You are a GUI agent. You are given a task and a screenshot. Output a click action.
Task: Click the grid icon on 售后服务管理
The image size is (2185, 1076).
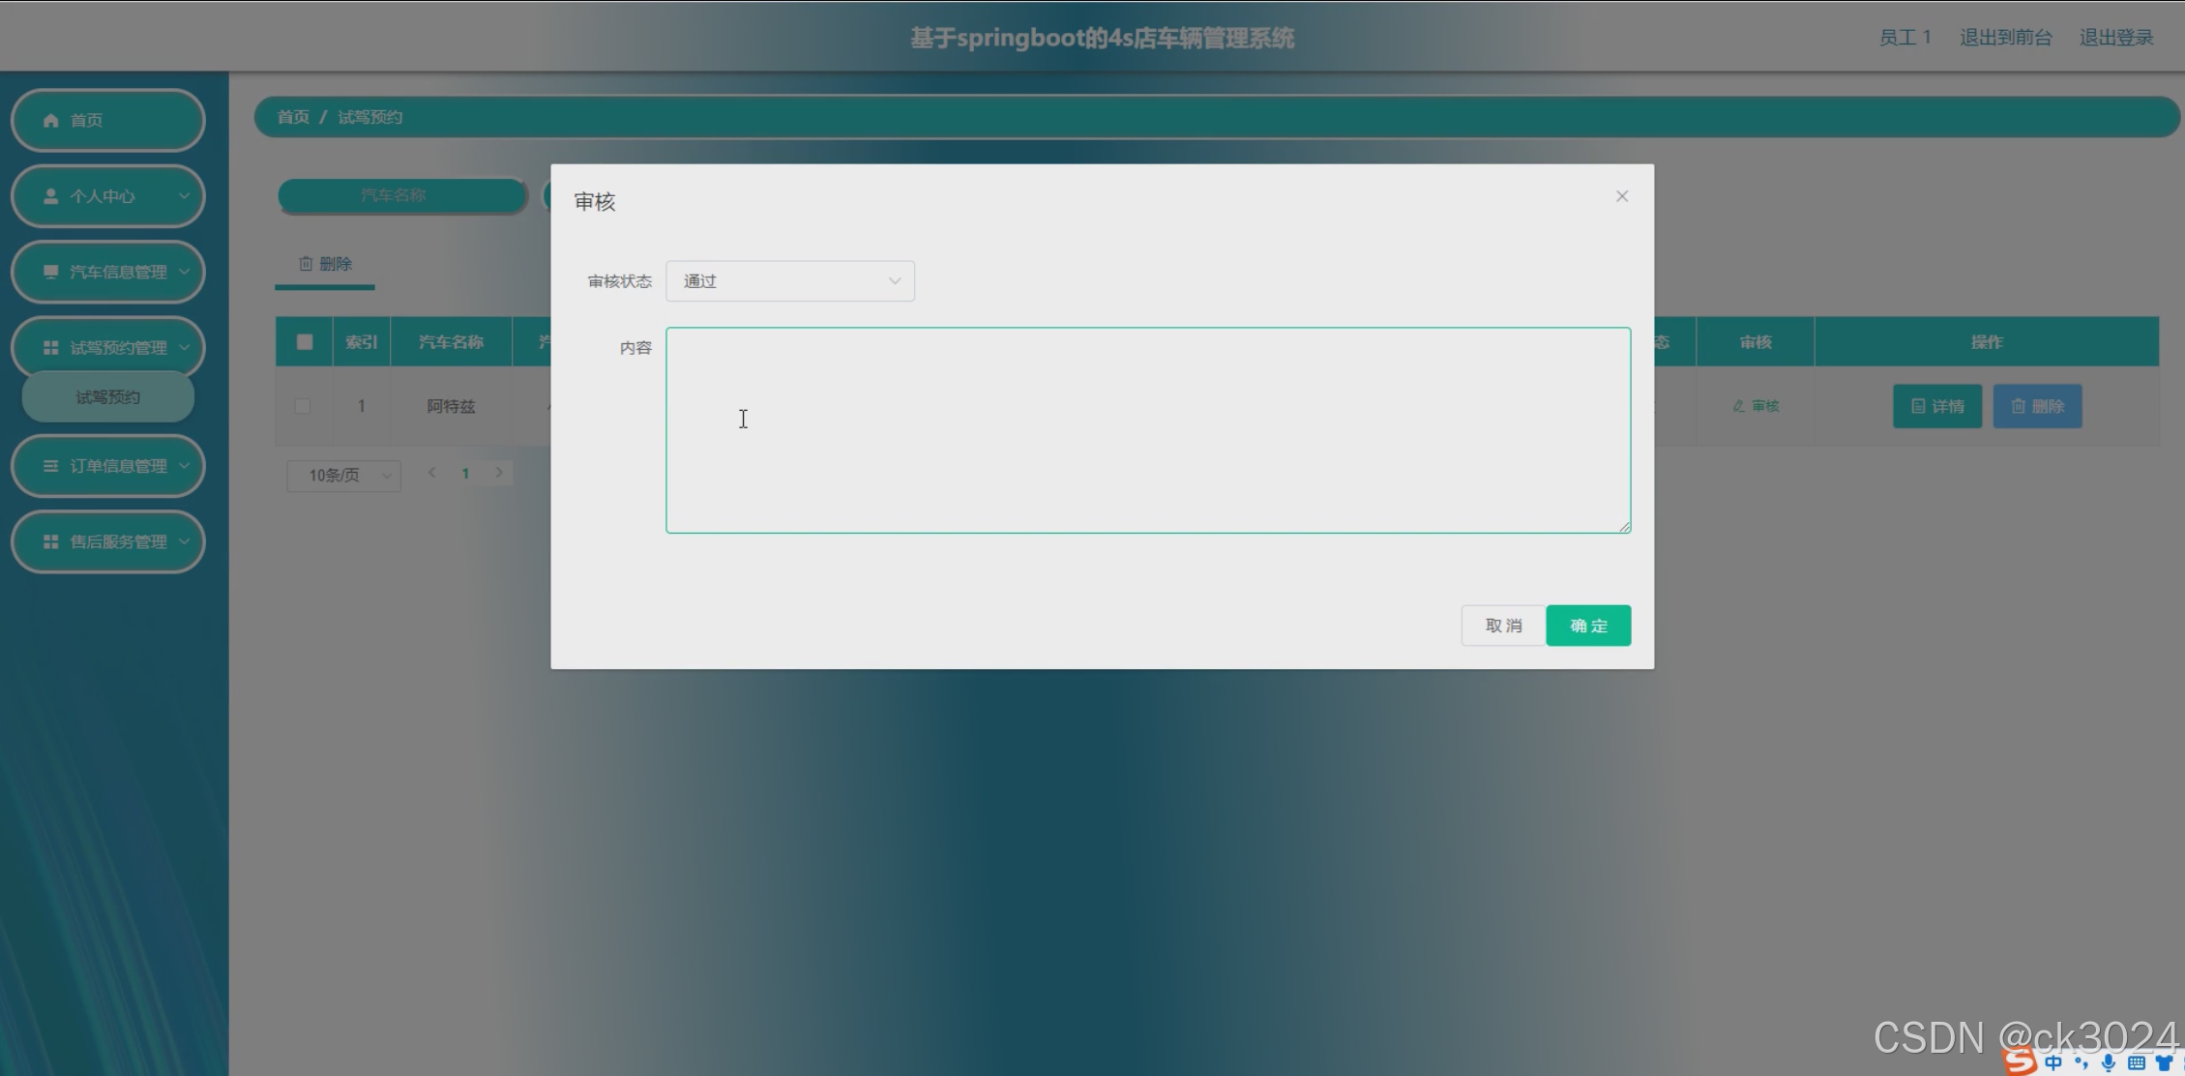click(50, 541)
